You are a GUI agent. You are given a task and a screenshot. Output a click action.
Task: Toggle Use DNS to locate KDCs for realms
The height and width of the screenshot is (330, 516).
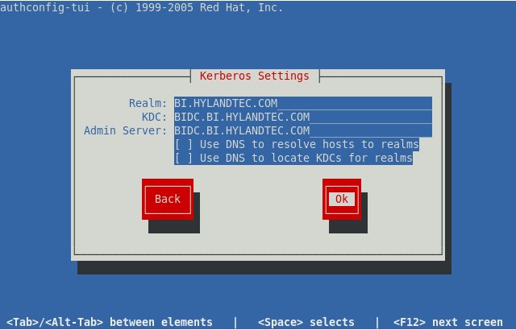[184, 158]
